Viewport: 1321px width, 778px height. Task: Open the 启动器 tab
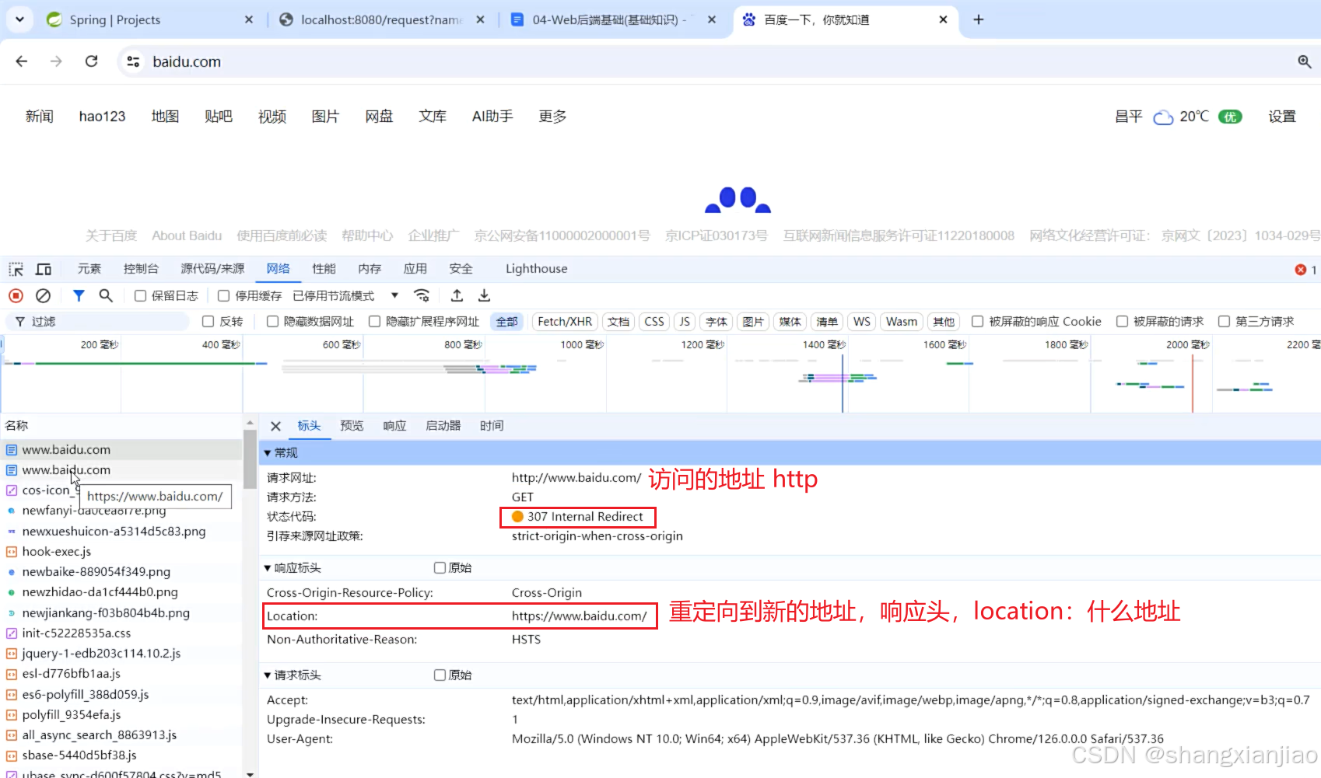[x=443, y=426]
